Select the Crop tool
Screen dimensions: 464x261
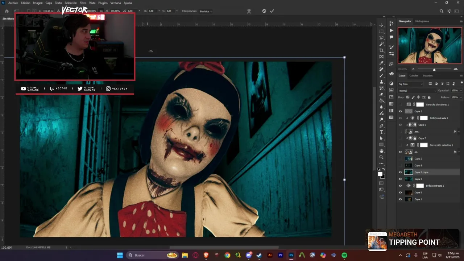coord(381,50)
